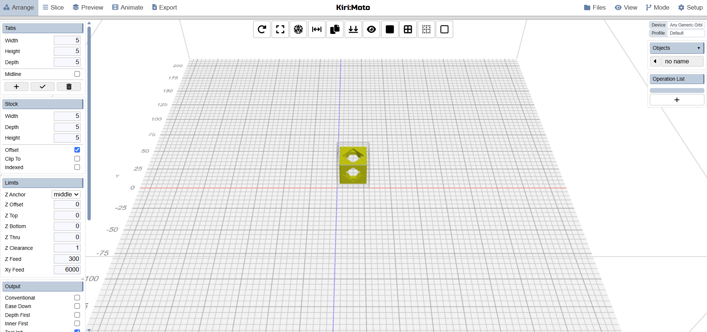This screenshot has width=707, height=332.
Task: Click the eye visibility toolbar icon
Action: tap(371, 29)
